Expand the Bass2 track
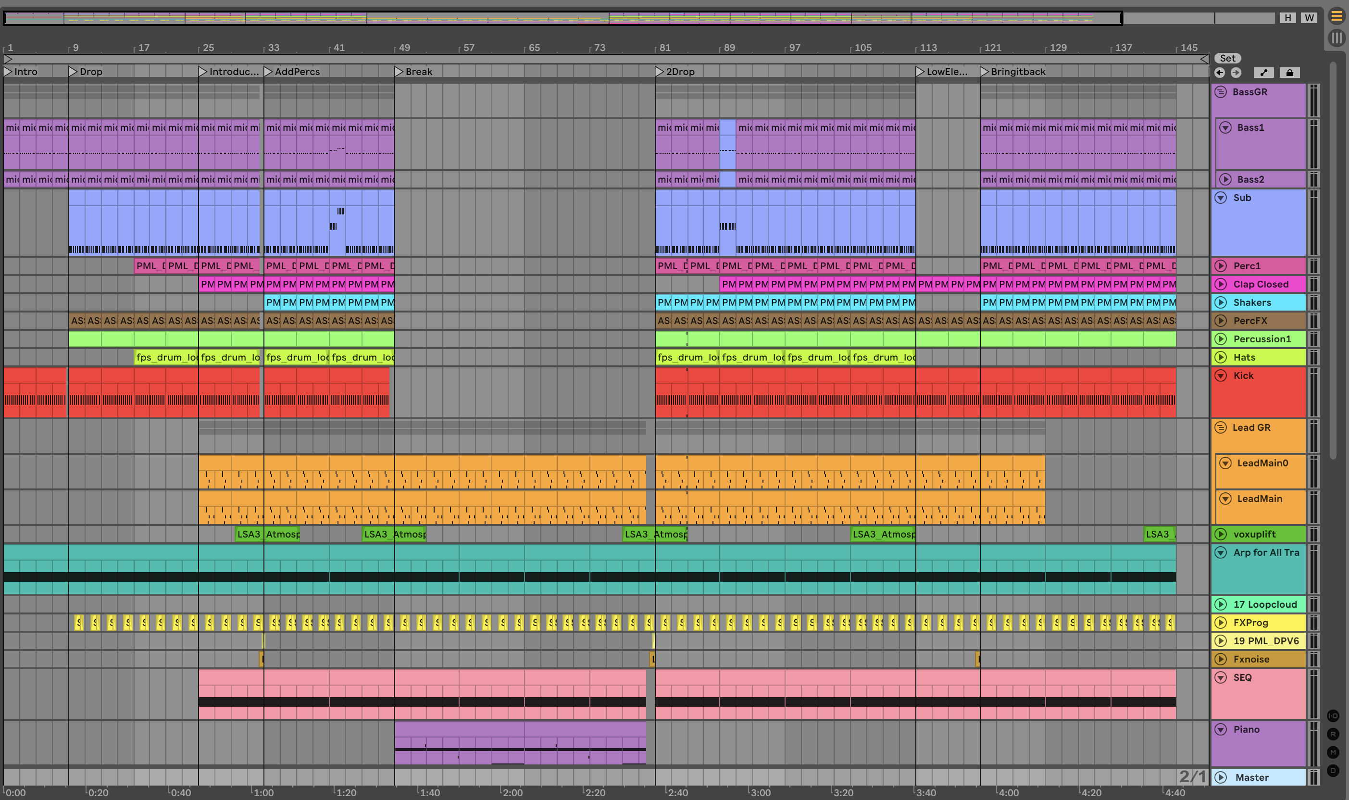This screenshot has height=800, width=1349. (1225, 179)
